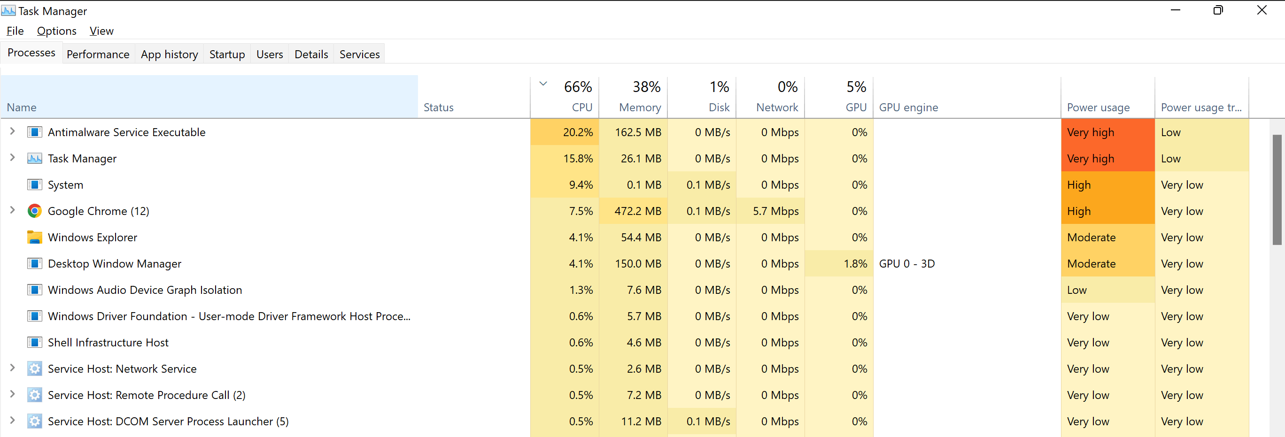This screenshot has height=437, width=1285.
Task: Open the Options menu
Action: [x=56, y=31]
